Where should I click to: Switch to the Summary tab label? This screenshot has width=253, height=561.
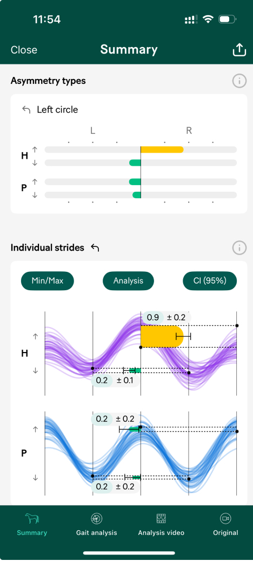(x=32, y=533)
